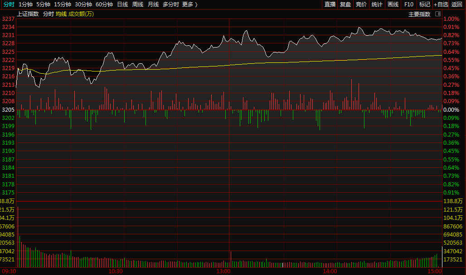This screenshot has height=275, width=466.
Task: Click the 13:00 marker on the time axis
Action: tap(223, 271)
